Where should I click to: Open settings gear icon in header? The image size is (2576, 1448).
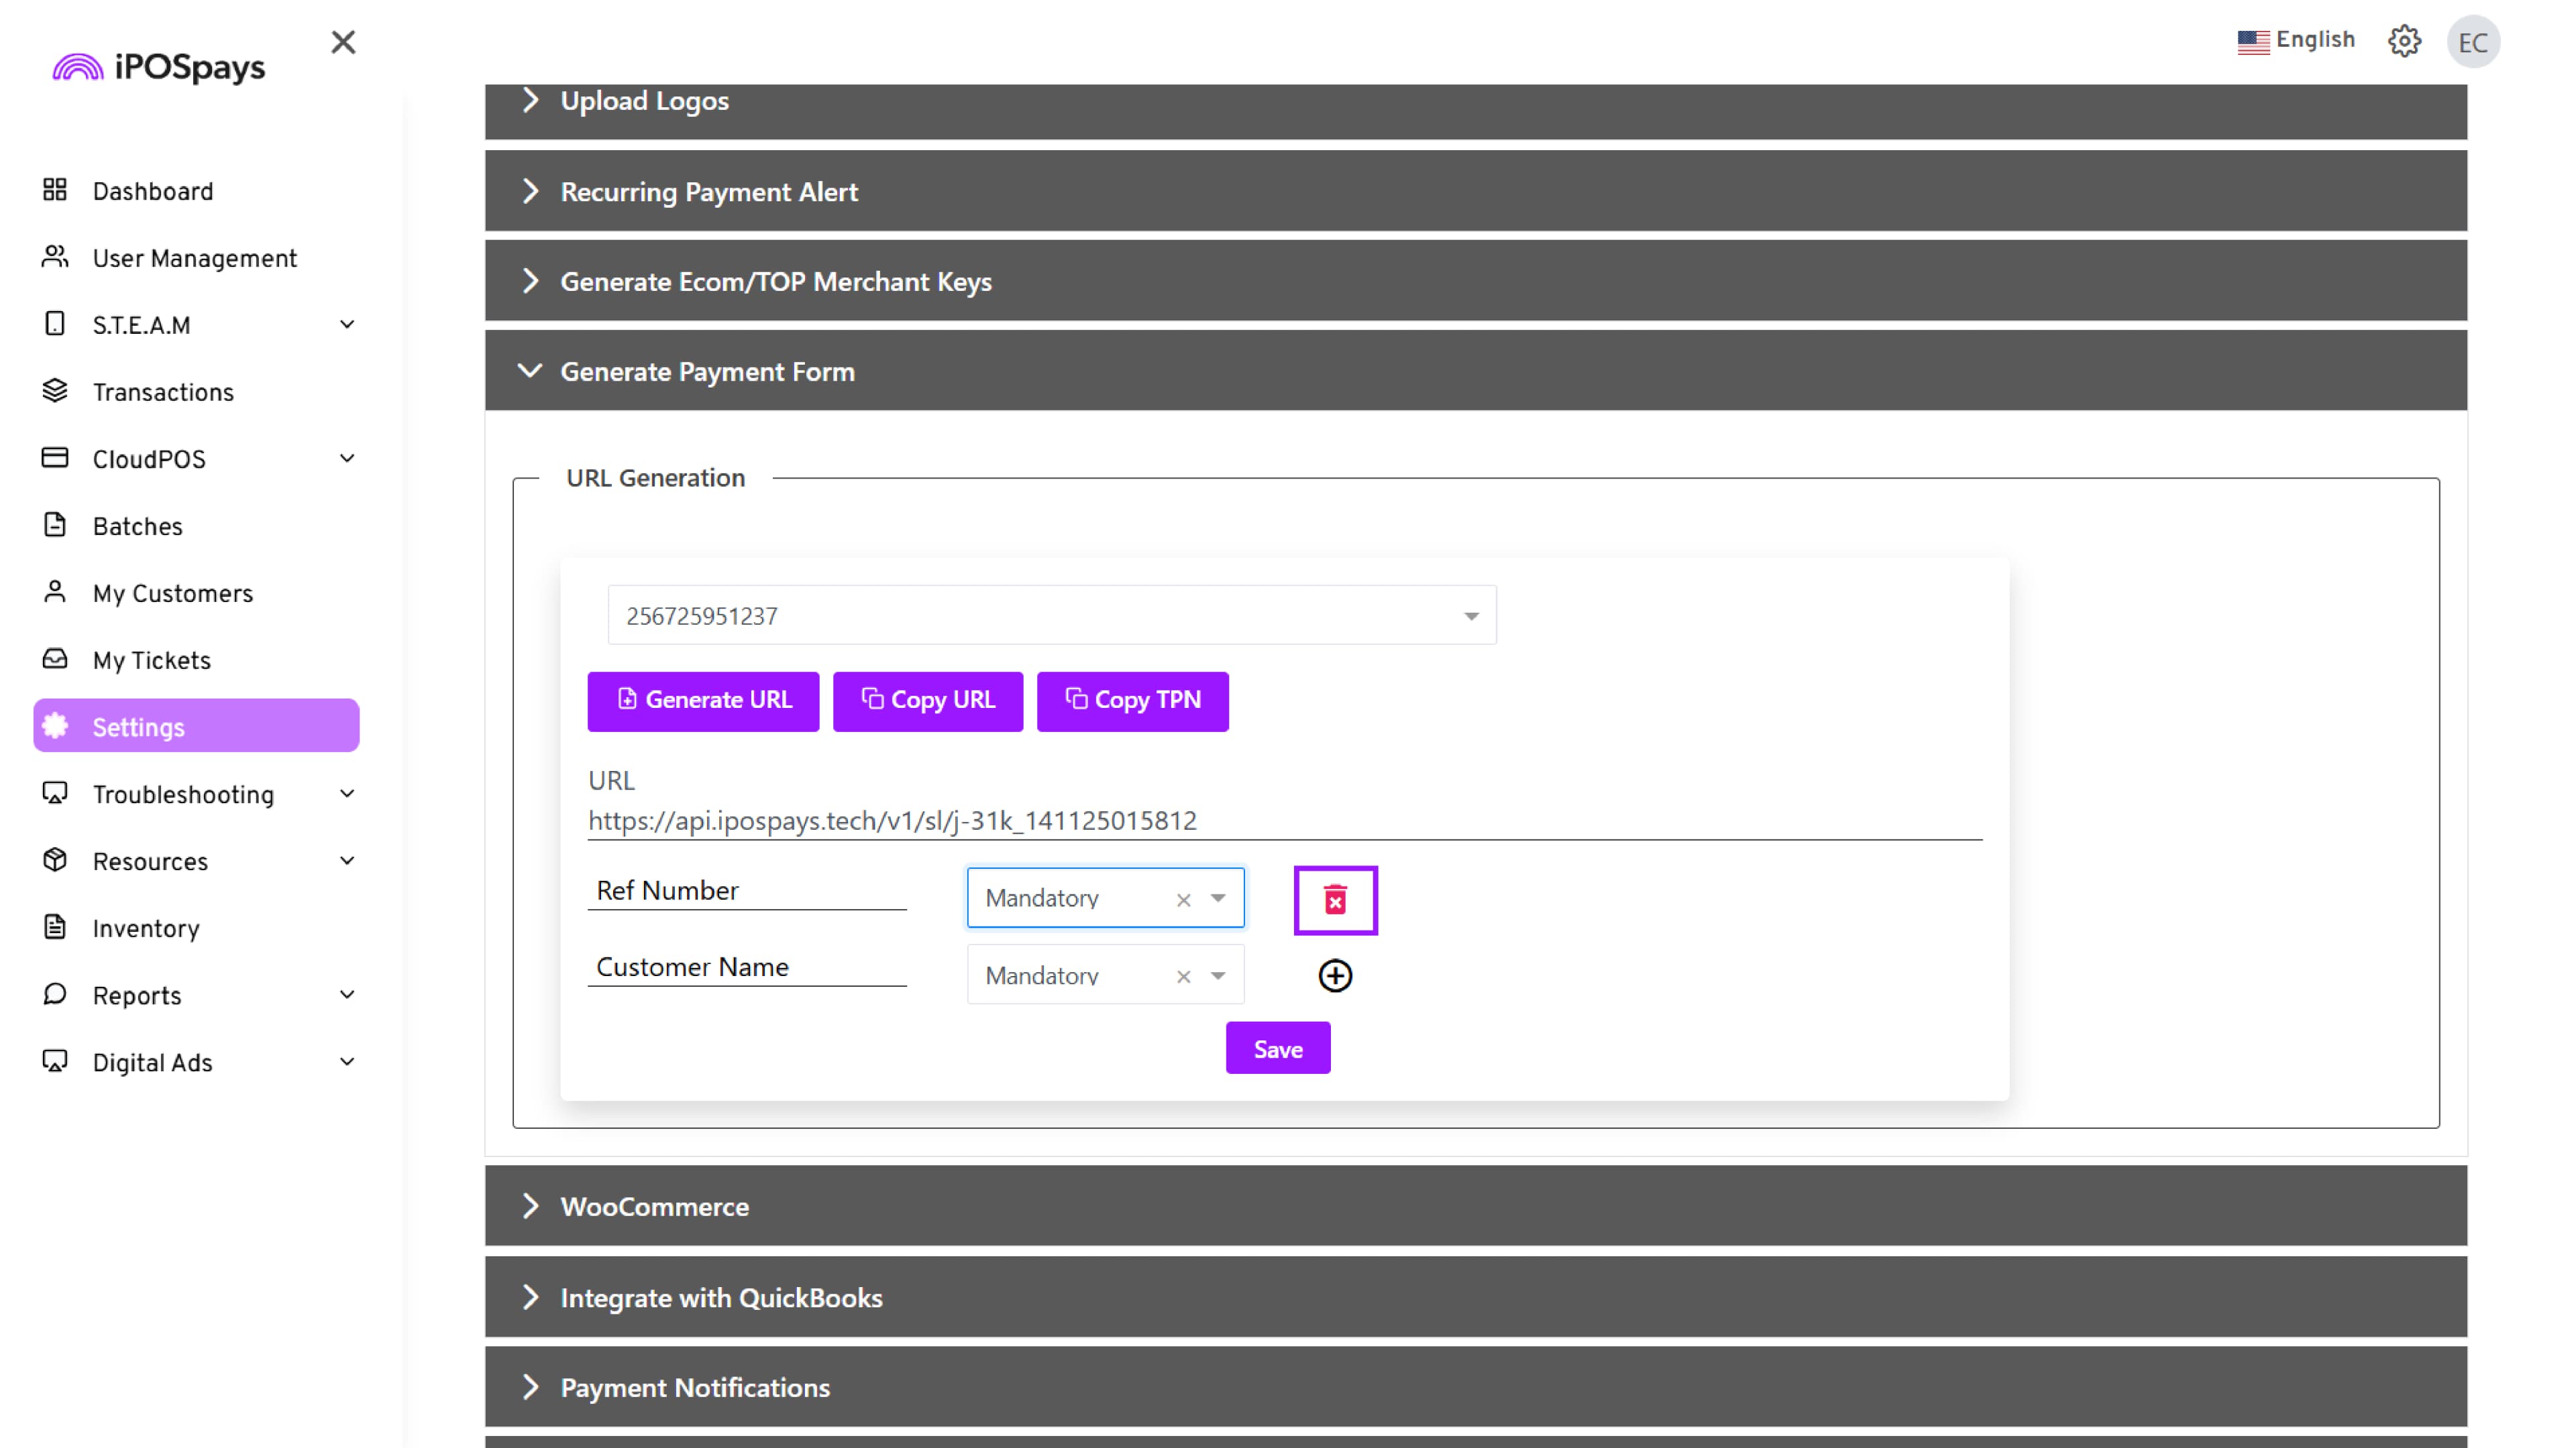(2404, 41)
